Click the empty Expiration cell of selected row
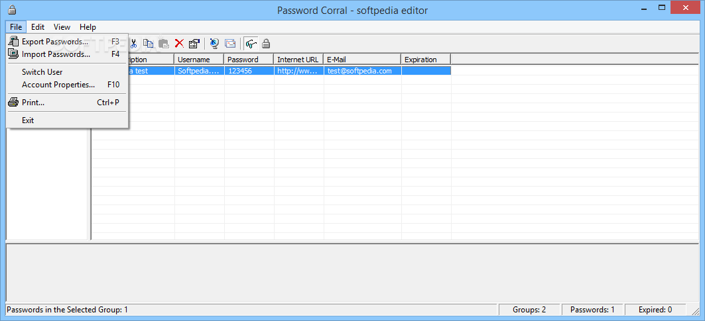The width and height of the screenshot is (705, 321). pyautogui.click(x=426, y=70)
